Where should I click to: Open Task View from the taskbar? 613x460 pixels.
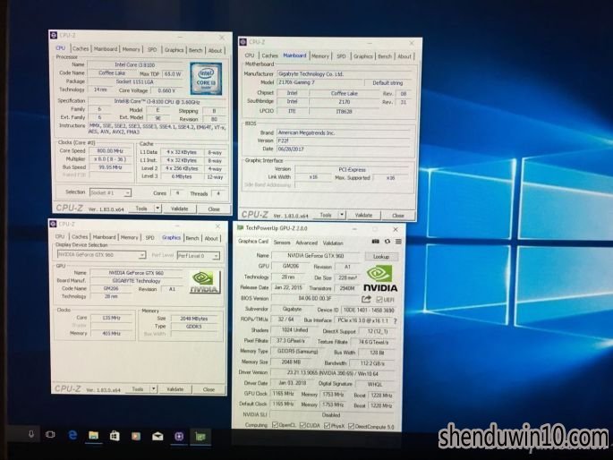(50, 434)
